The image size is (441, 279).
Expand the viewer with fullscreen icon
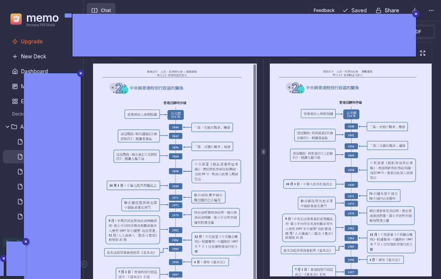point(423,53)
